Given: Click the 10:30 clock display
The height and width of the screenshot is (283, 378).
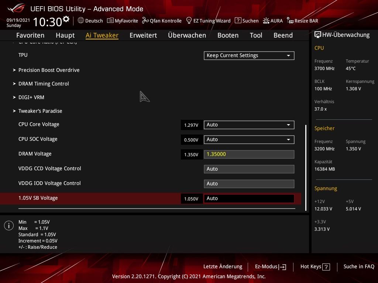Looking at the screenshot, I should click(48, 22).
